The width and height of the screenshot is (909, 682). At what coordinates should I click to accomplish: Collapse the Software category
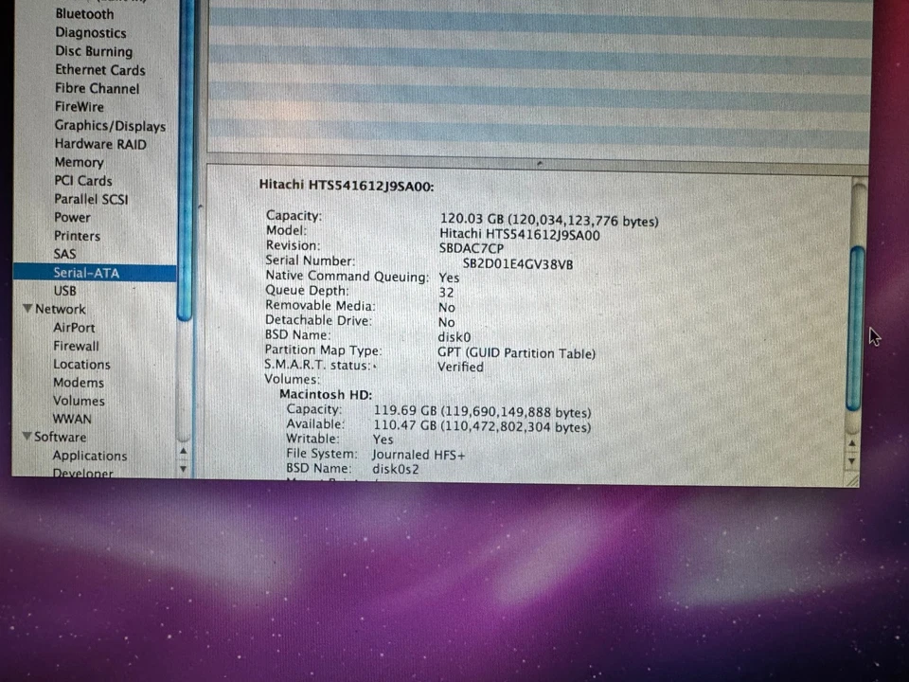(27, 437)
